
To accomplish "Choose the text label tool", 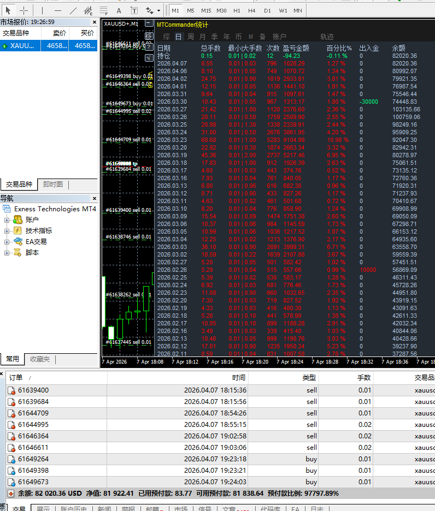I will tap(134, 10).
